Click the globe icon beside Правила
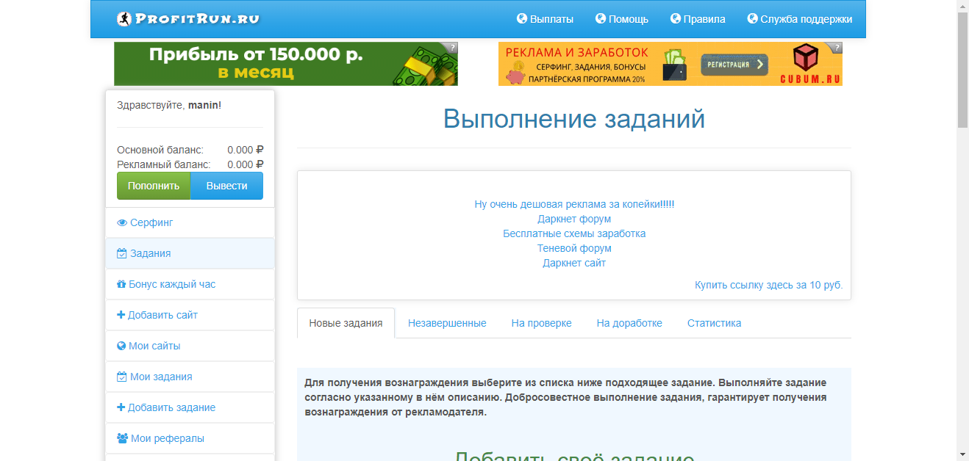The width and height of the screenshot is (969, 461). click(676, 19)
